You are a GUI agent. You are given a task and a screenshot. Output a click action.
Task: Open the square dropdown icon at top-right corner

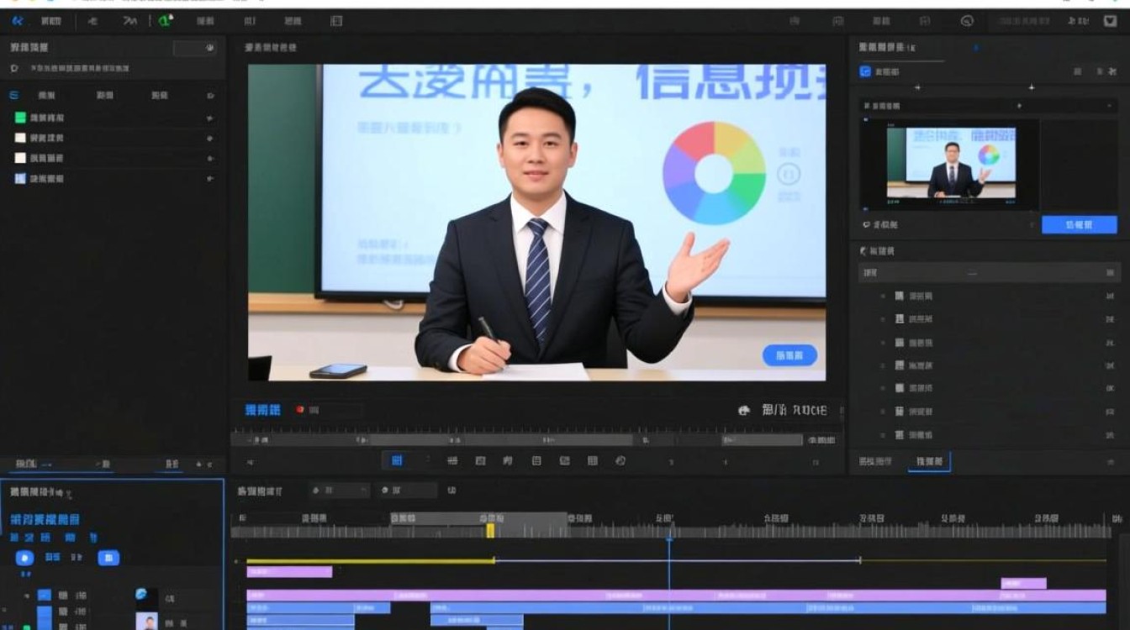(x=1110, y=21)
